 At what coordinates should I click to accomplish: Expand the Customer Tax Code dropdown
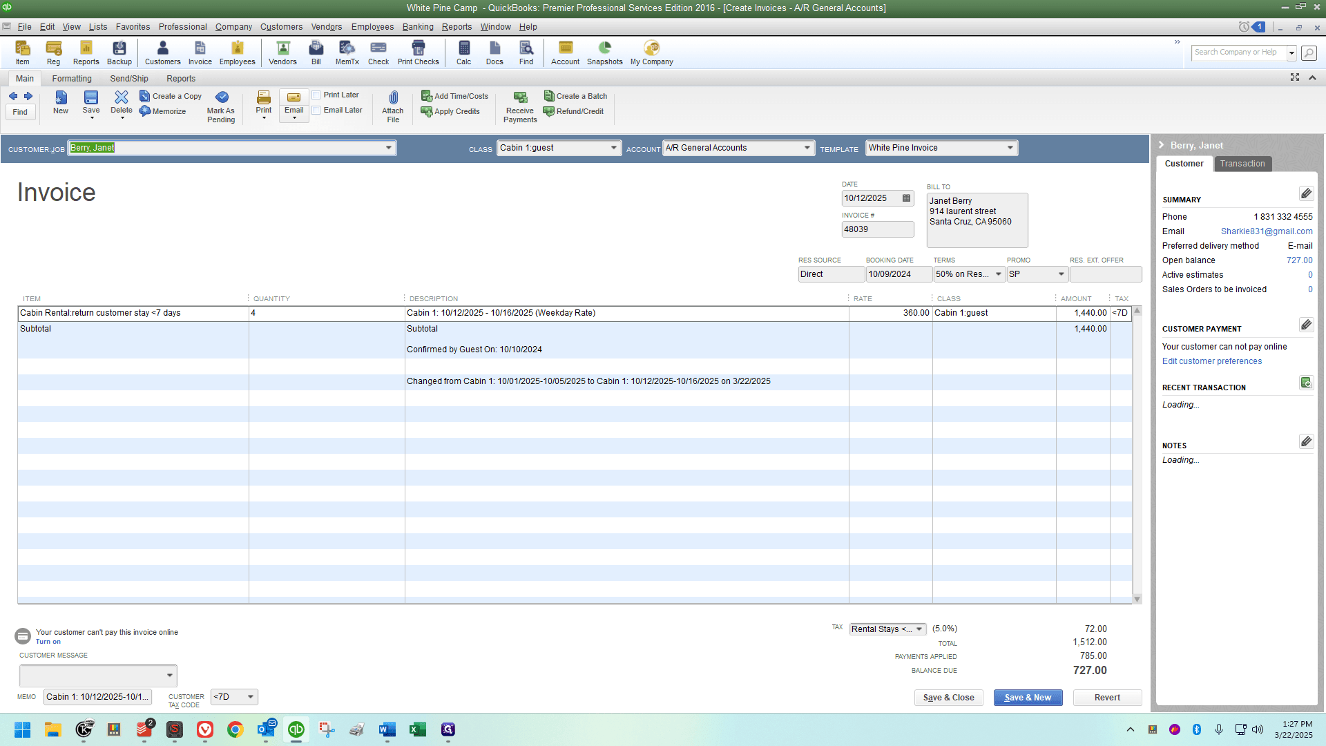tap(251, 697)
